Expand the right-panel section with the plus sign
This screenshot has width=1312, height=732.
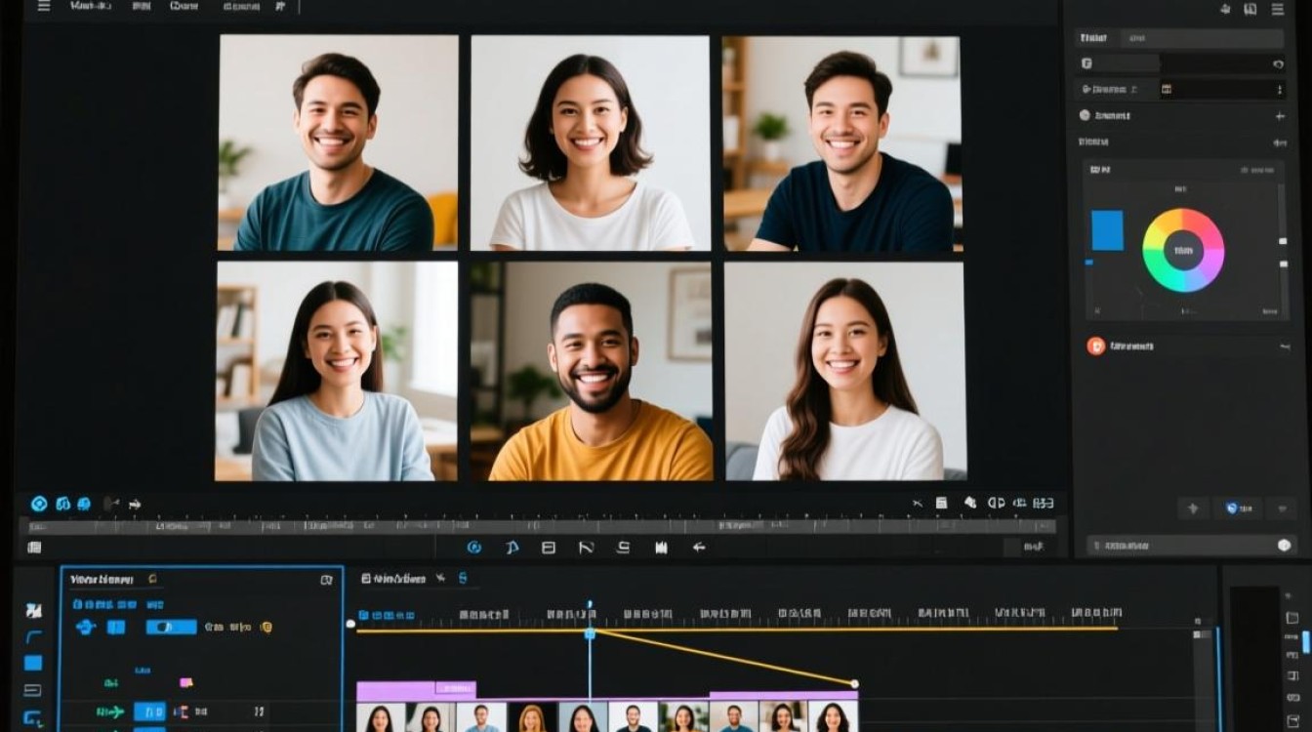point(1280,116)
